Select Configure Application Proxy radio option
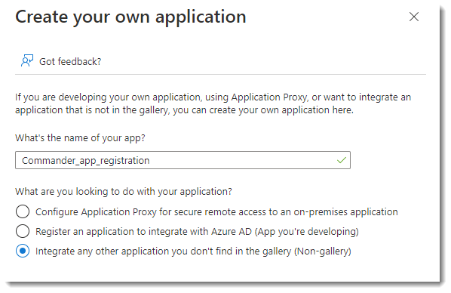This screenshot has height=293, width=451. [x=23, y=211]
